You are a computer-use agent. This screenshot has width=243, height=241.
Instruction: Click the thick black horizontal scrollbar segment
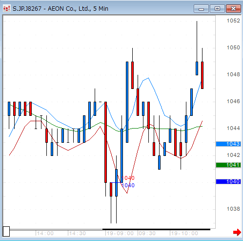click(x=156, y=229)
